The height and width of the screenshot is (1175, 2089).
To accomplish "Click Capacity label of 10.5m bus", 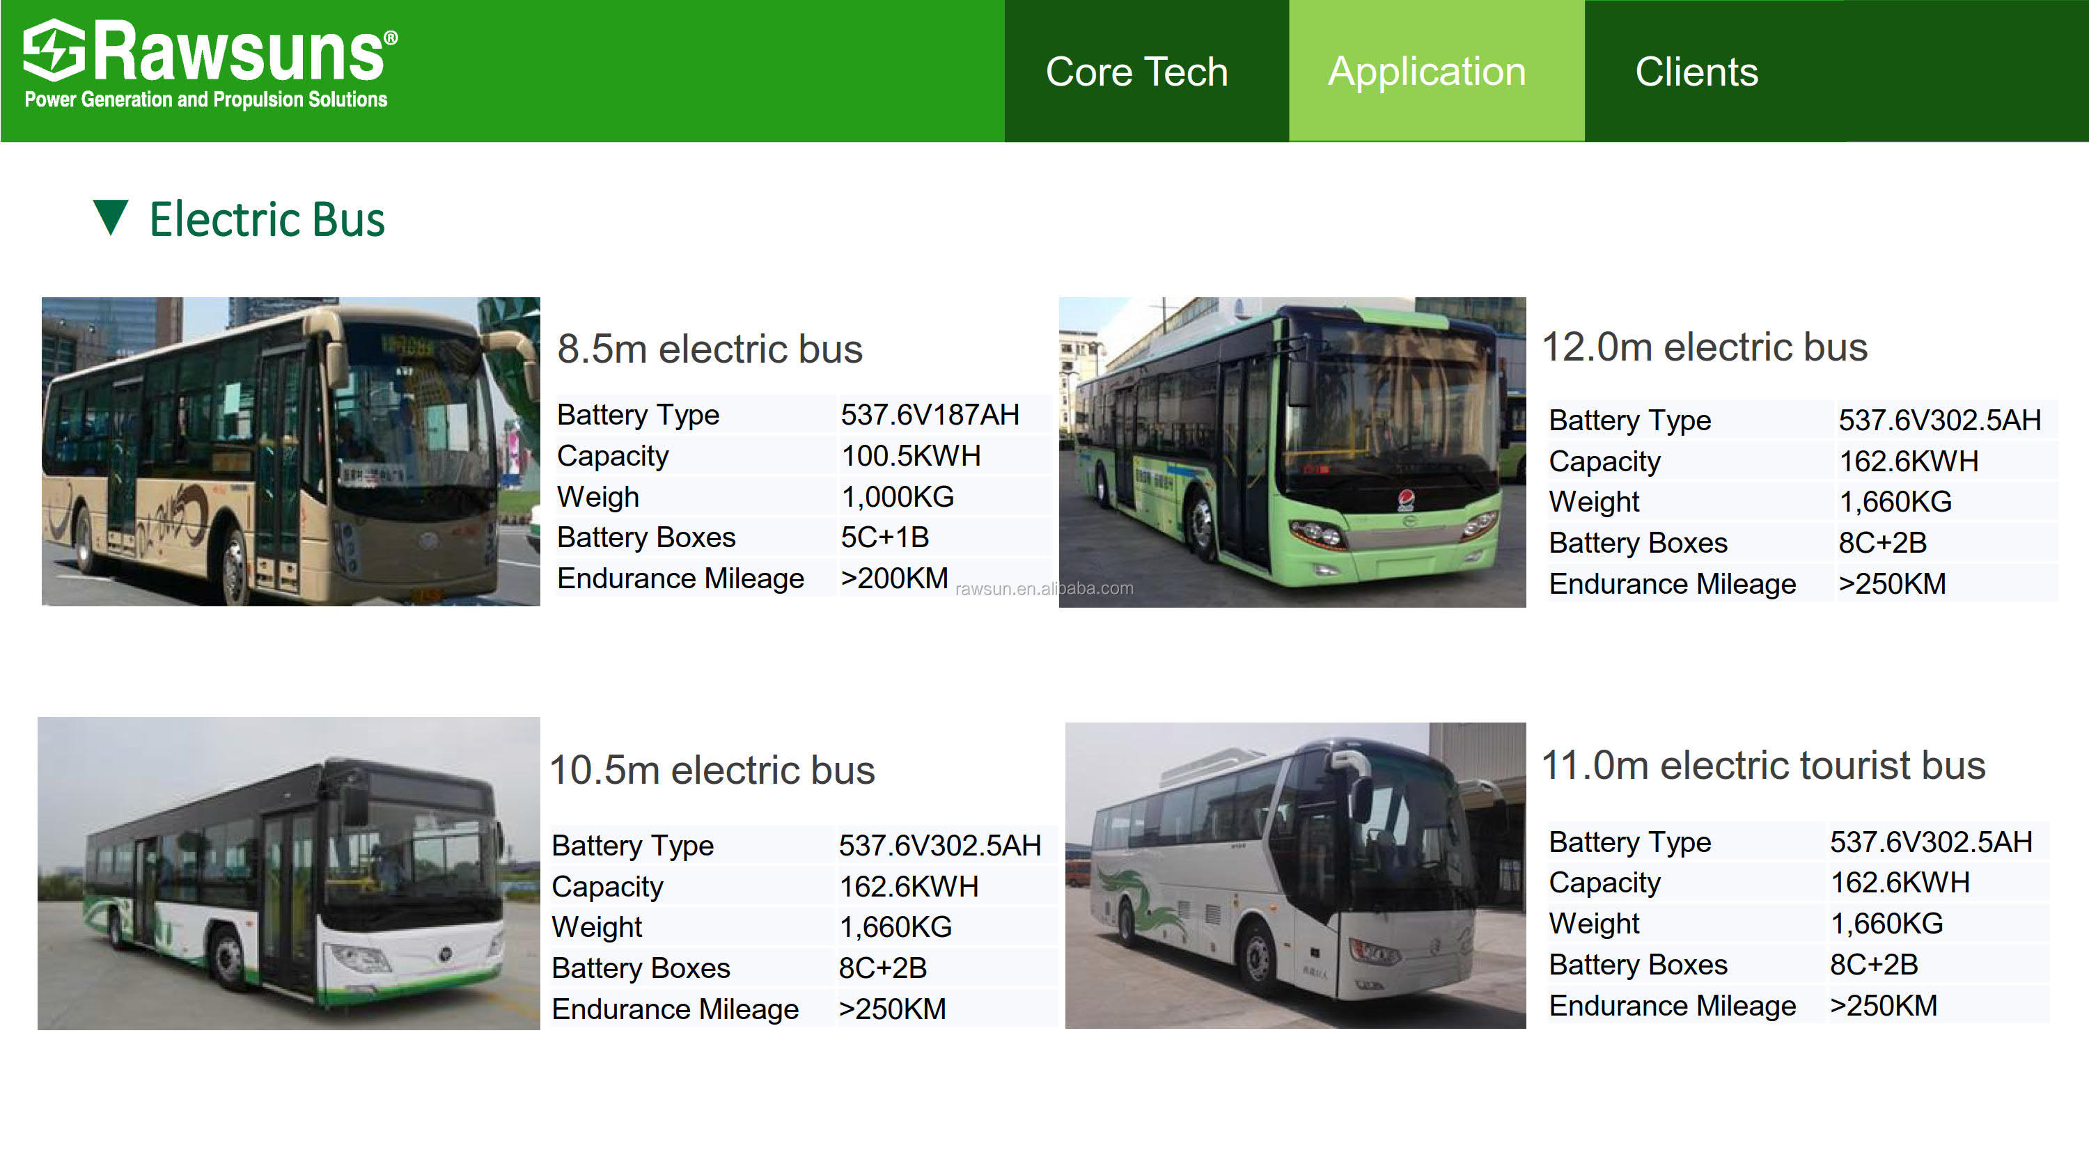I will pyautogui.click(x=607, y=887).
